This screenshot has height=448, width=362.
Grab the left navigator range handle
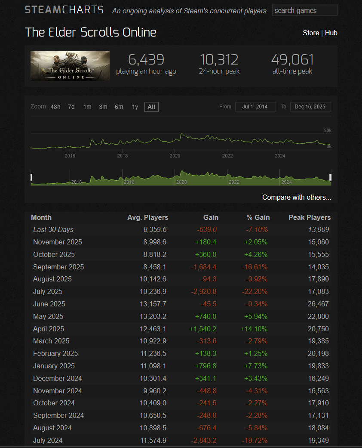31,177
